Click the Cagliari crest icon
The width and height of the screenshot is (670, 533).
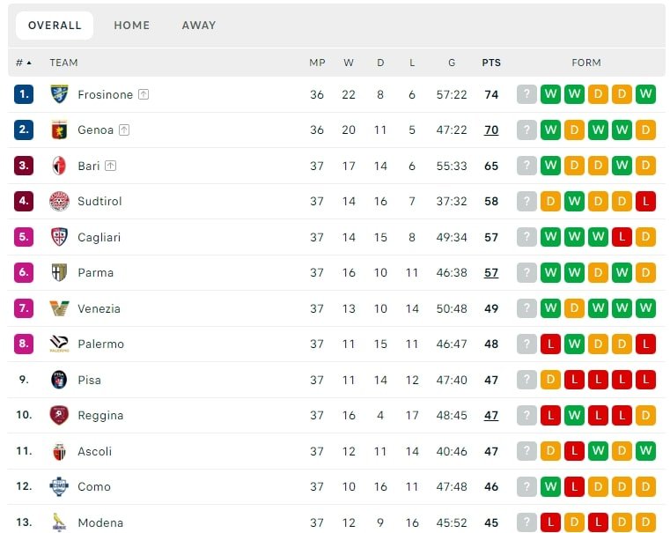point(60,237)
